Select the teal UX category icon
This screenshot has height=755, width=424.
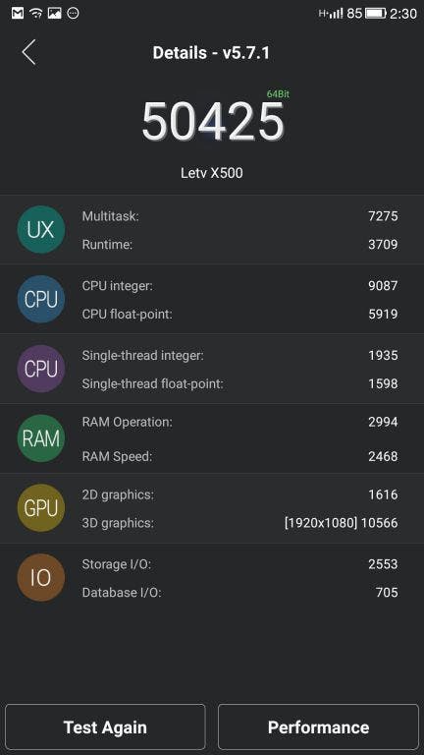41,230
